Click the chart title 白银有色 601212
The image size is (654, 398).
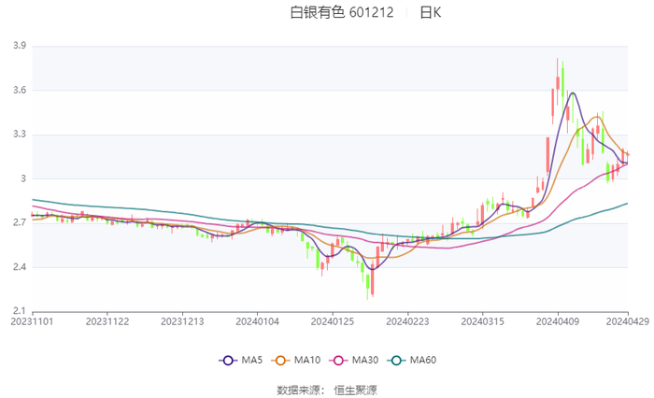[342, 12]
